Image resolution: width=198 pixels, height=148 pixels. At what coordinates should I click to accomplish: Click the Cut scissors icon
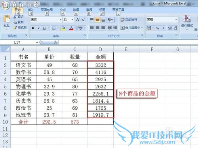pos(15,17)
